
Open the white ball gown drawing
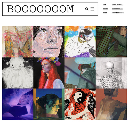(18, 73)
